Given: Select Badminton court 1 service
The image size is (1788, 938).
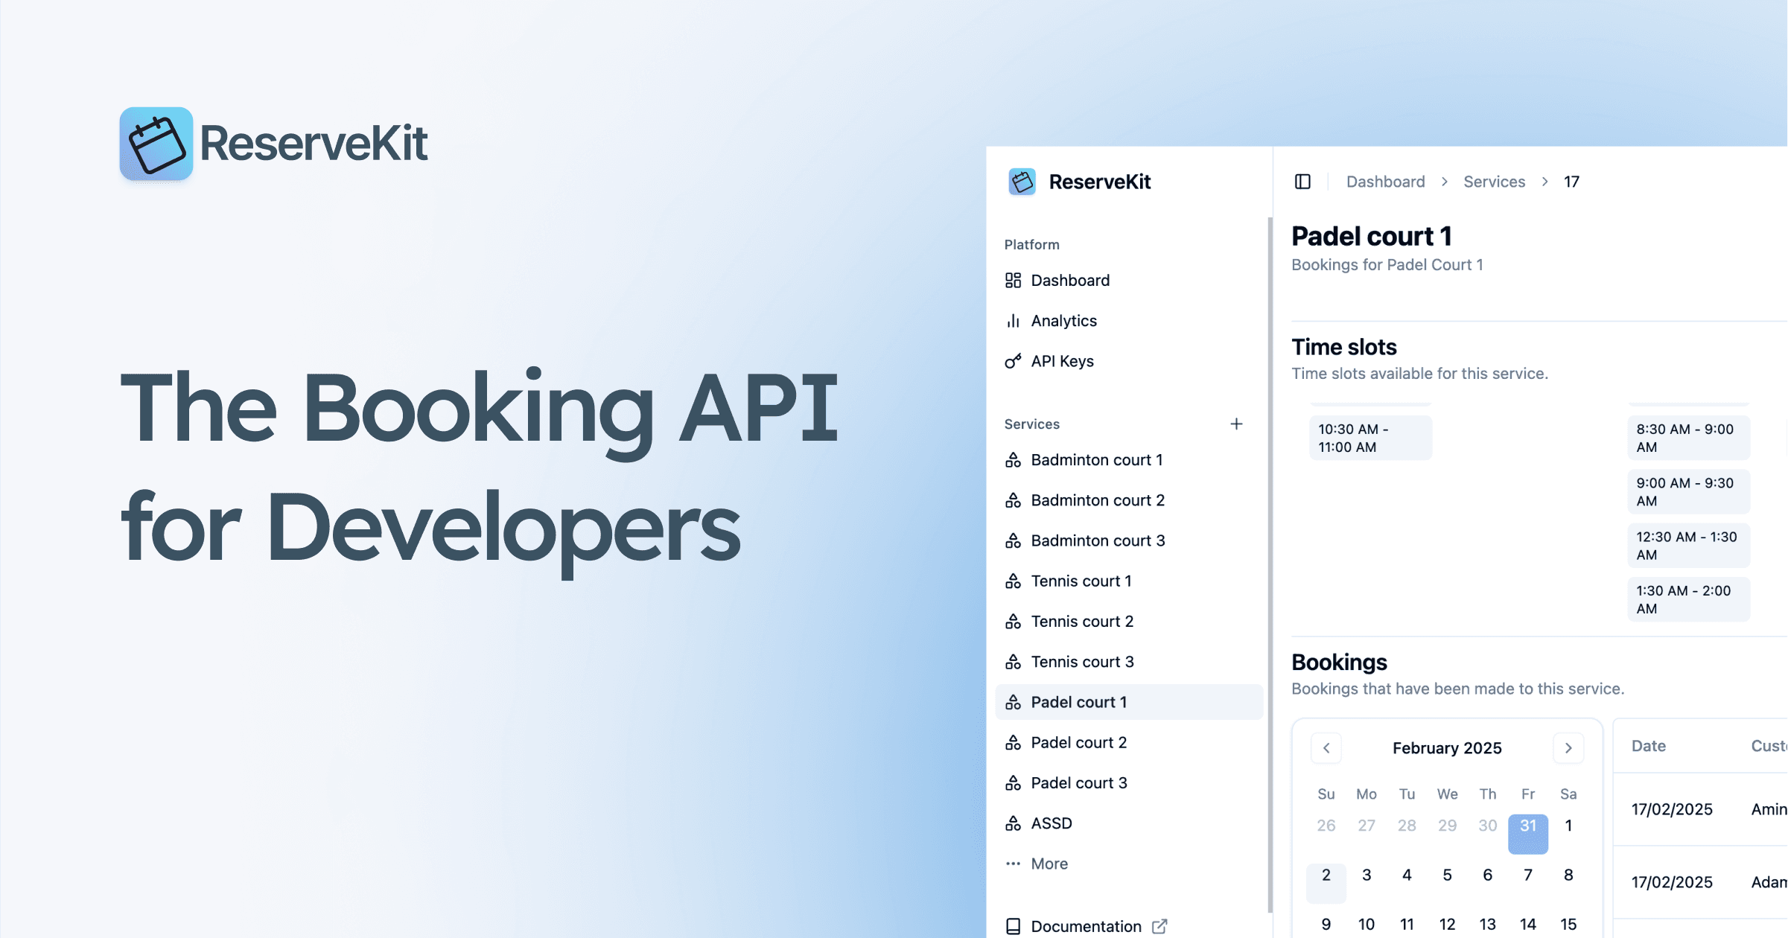Looking at the screenshot, I should coord(1129,460).
